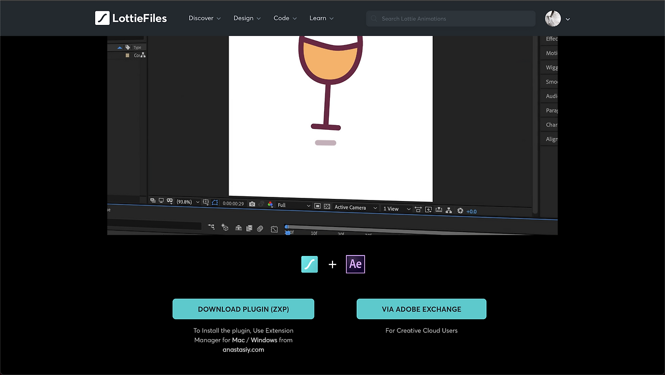Click the 3D glasses icon in viewer bar
Screen dimensions: 665x375
coord(170,201)
